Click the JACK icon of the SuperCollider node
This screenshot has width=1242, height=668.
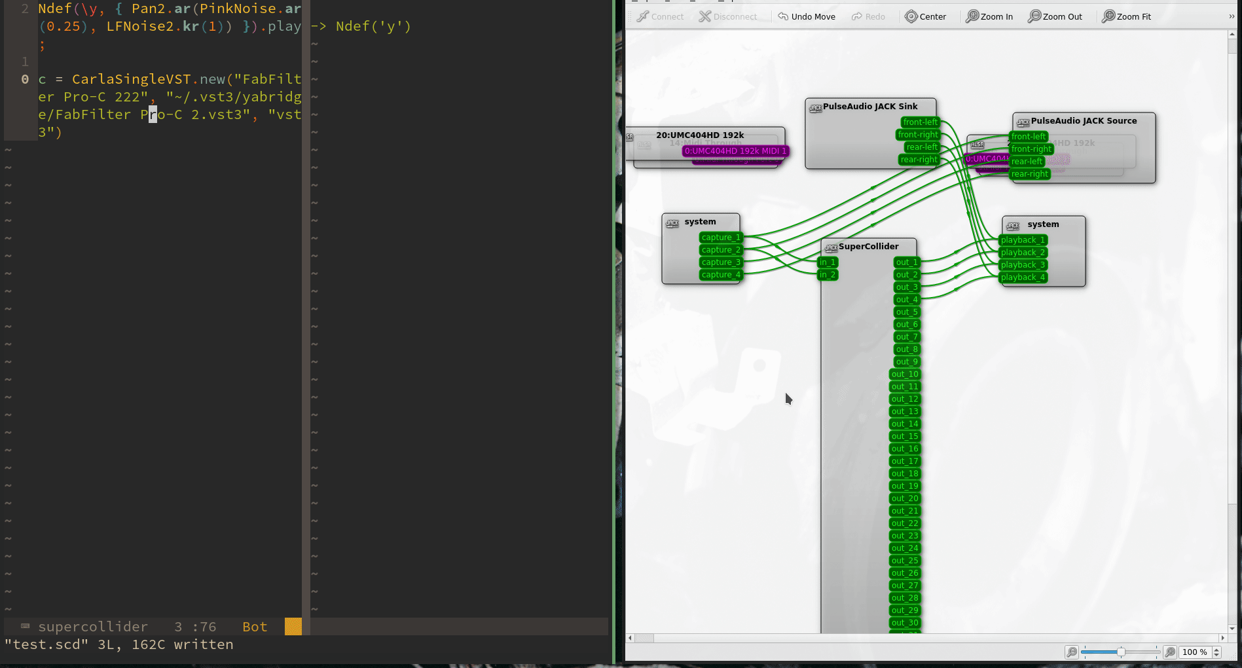point(831,247)
